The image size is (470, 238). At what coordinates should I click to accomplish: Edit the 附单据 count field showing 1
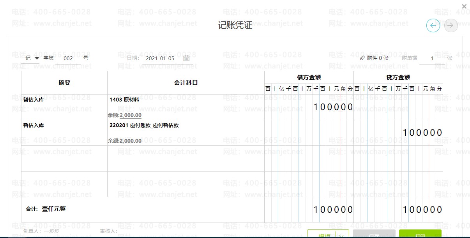coord(432,58)
